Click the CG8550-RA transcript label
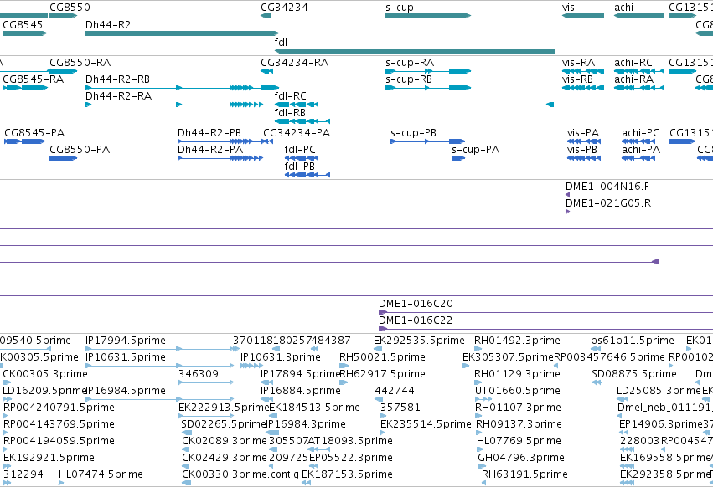The width and height of the screenshot is (713, 487). (x=80, y=63)
